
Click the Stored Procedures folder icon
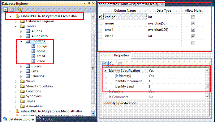click(x=22, y=86)
